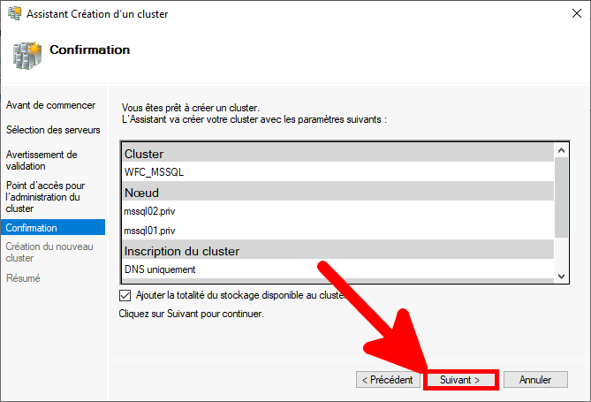The image size is (591, 402).
Task: Open the Sélection des serveurs step
Action: coord(53,130)
